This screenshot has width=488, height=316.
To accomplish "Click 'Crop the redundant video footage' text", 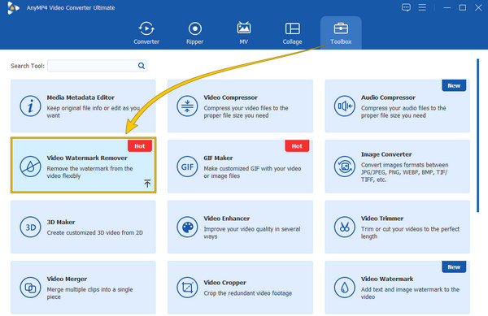I will (x=248, y=293).
